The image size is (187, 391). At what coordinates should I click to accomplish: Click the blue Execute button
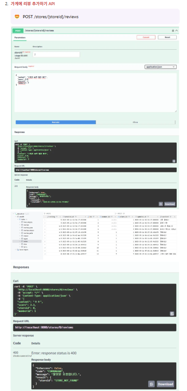(x=56, y=122)
